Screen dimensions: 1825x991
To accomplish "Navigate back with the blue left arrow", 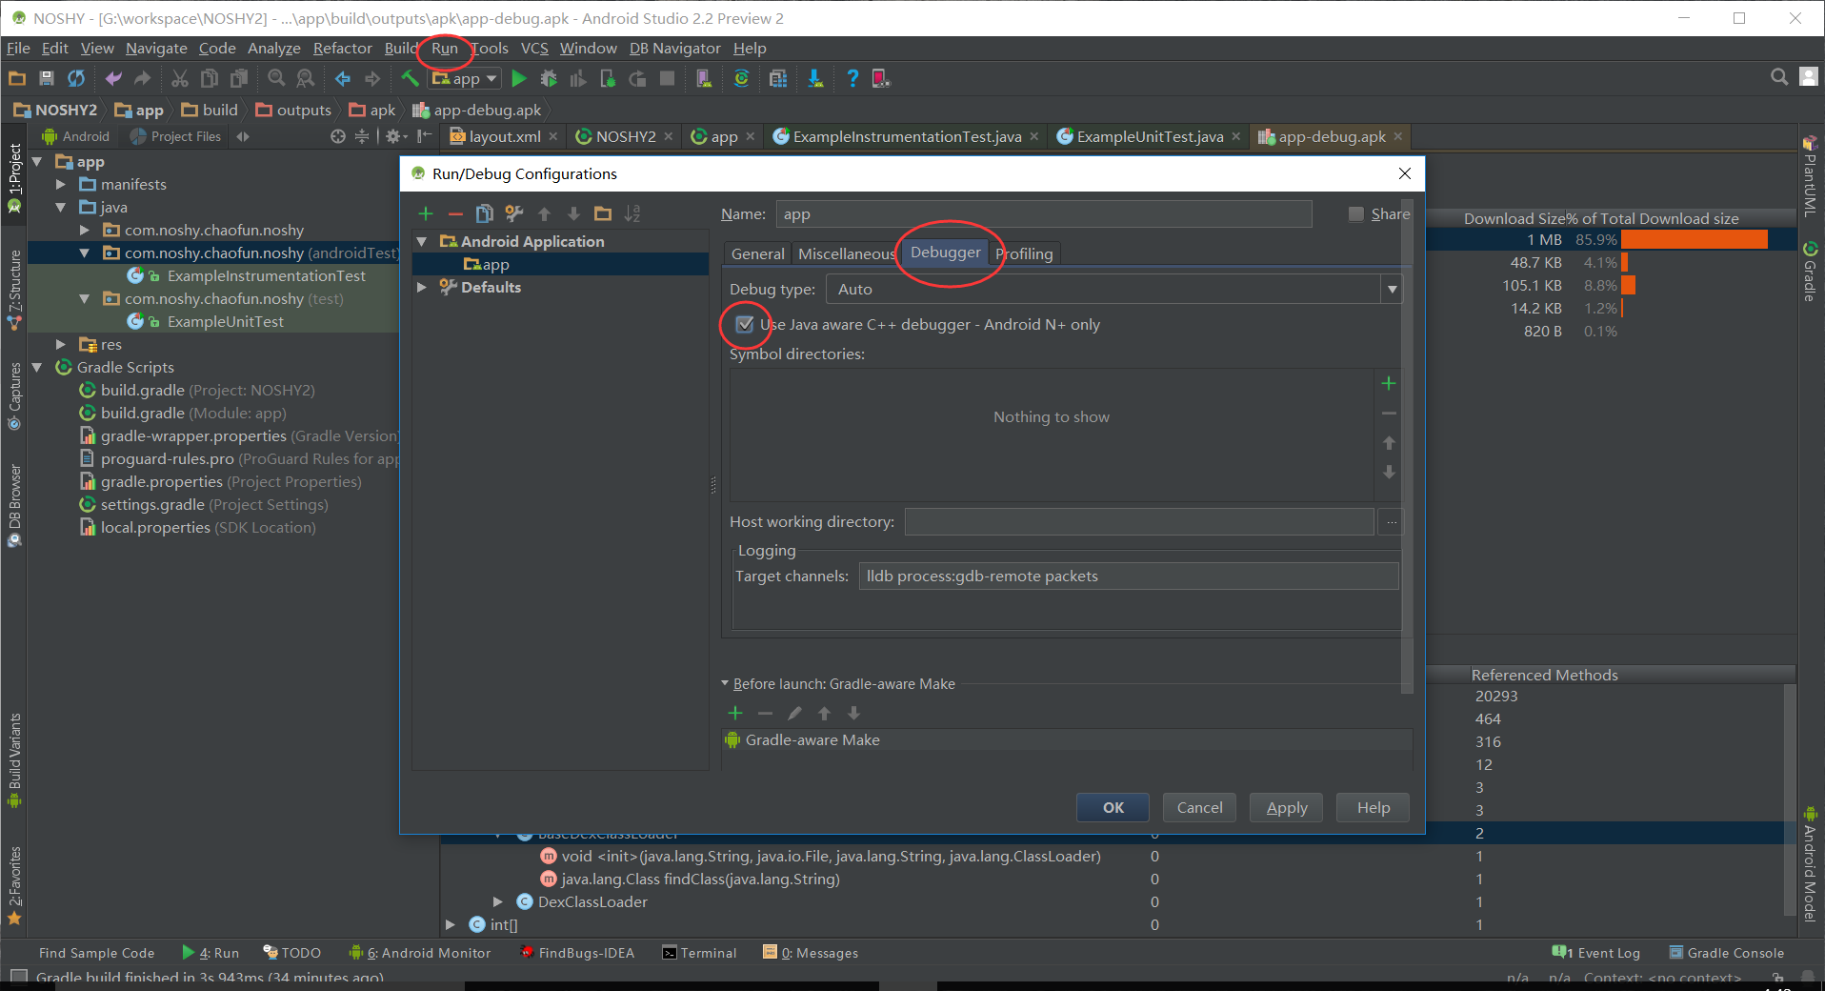I will pos(343,78).
